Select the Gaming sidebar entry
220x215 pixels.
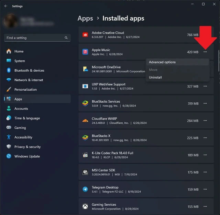click(x=37, y=127)
